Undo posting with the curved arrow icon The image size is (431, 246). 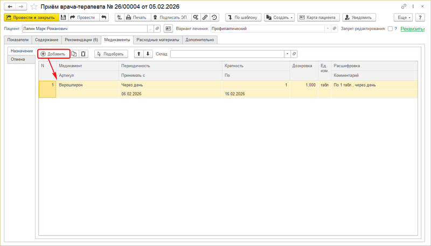click(x=103, y=17)
